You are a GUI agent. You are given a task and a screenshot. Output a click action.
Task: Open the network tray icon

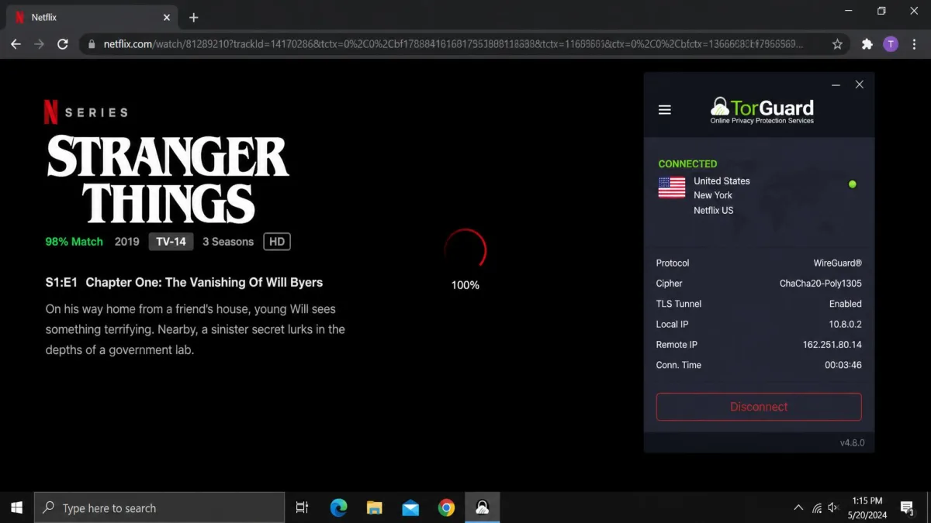(x=817, y=508)
